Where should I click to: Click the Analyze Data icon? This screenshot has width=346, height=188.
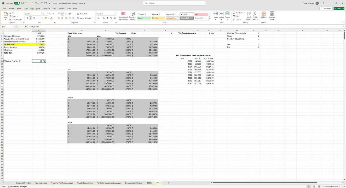coord(272,14)
